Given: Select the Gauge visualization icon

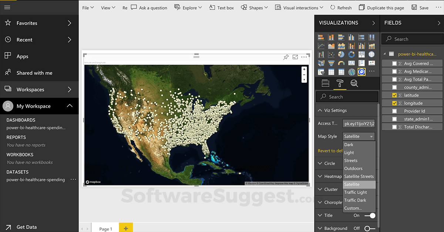Looking at the screenshot, I should [342, 63].
